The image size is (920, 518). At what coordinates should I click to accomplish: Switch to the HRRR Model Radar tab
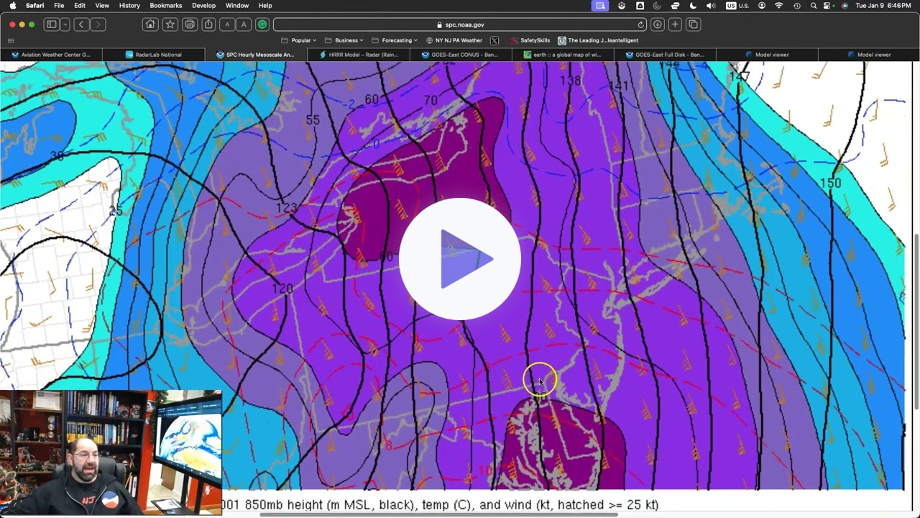click(358, 55)
